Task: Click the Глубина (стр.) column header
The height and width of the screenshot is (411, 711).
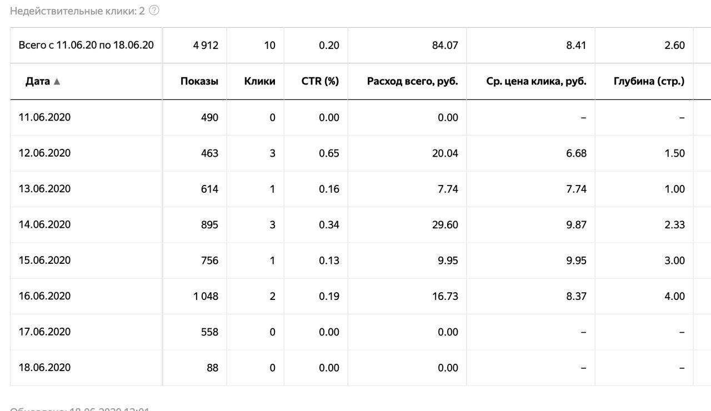Action: coord(649,81)
